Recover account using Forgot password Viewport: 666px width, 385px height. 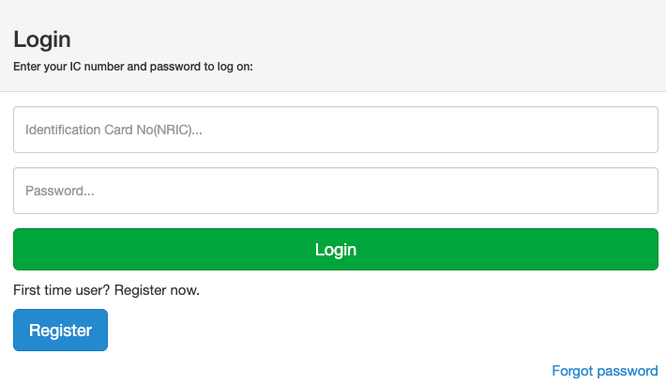click(605, 371)
